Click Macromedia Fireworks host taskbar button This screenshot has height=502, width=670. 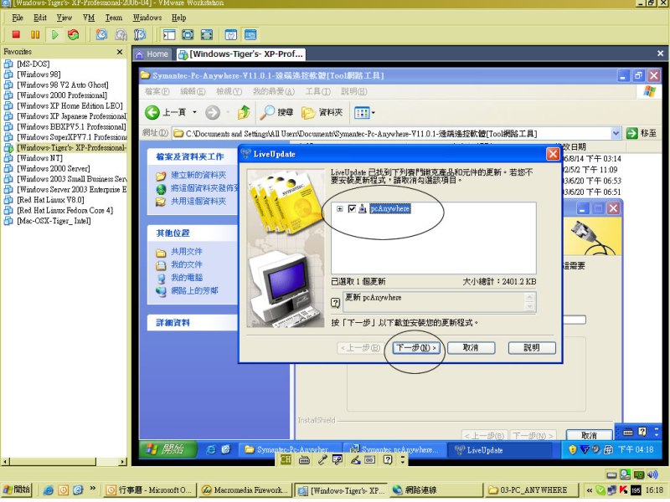244,490
